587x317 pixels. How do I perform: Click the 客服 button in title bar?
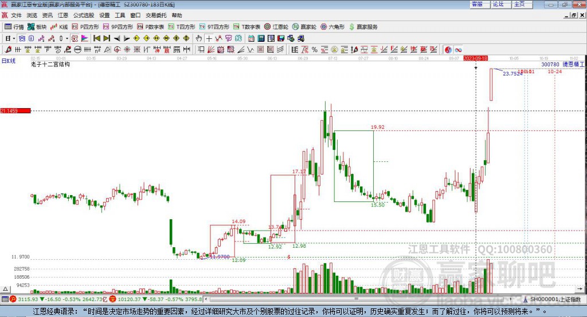479,5
